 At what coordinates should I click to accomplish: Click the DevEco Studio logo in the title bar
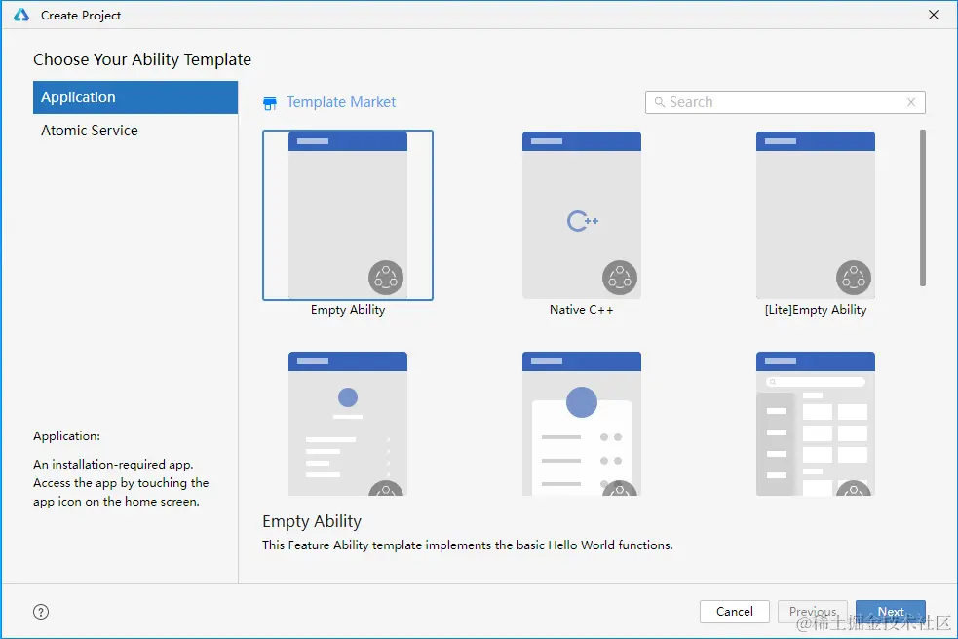coord(21,15)
